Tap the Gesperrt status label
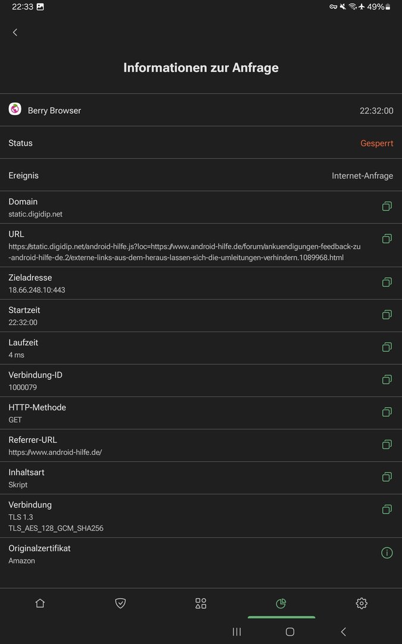This screenshot has height=644, width=402. [376, 143]
